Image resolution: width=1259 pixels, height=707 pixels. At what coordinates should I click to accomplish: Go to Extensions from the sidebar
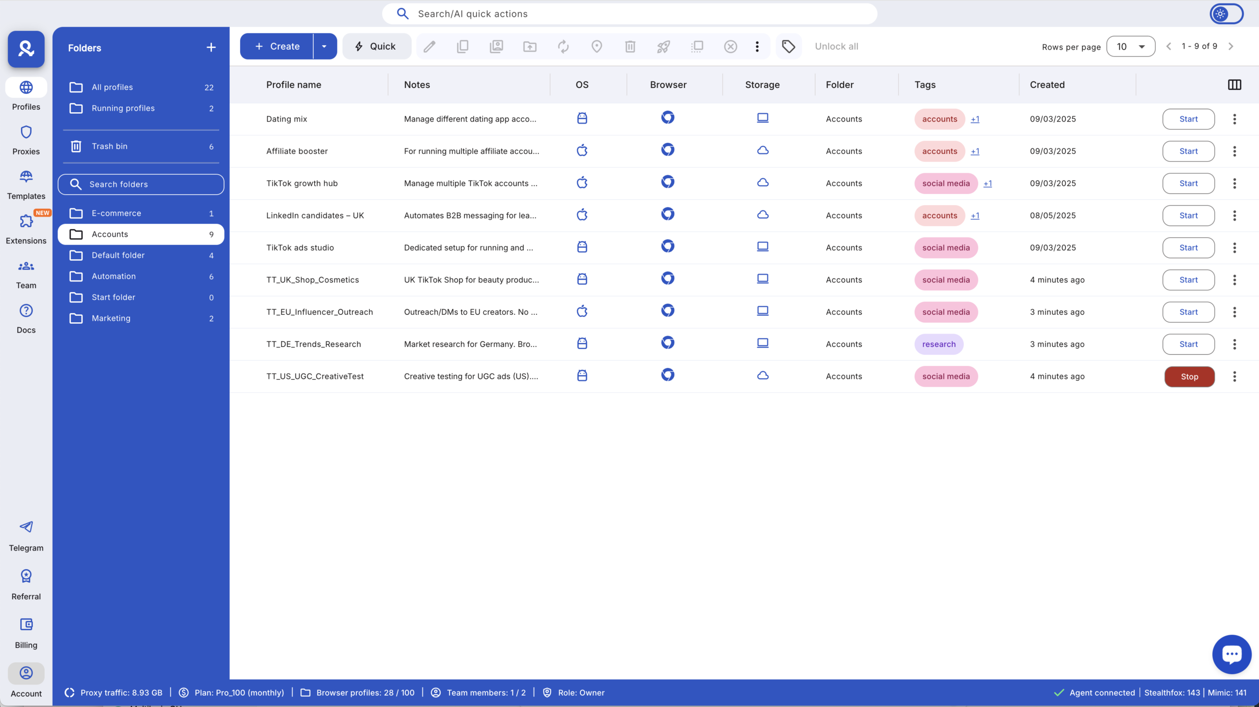click(26, 229)
